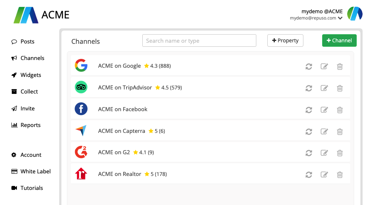
Task: Select Collect in the sidebar
Action: (25, 91)
